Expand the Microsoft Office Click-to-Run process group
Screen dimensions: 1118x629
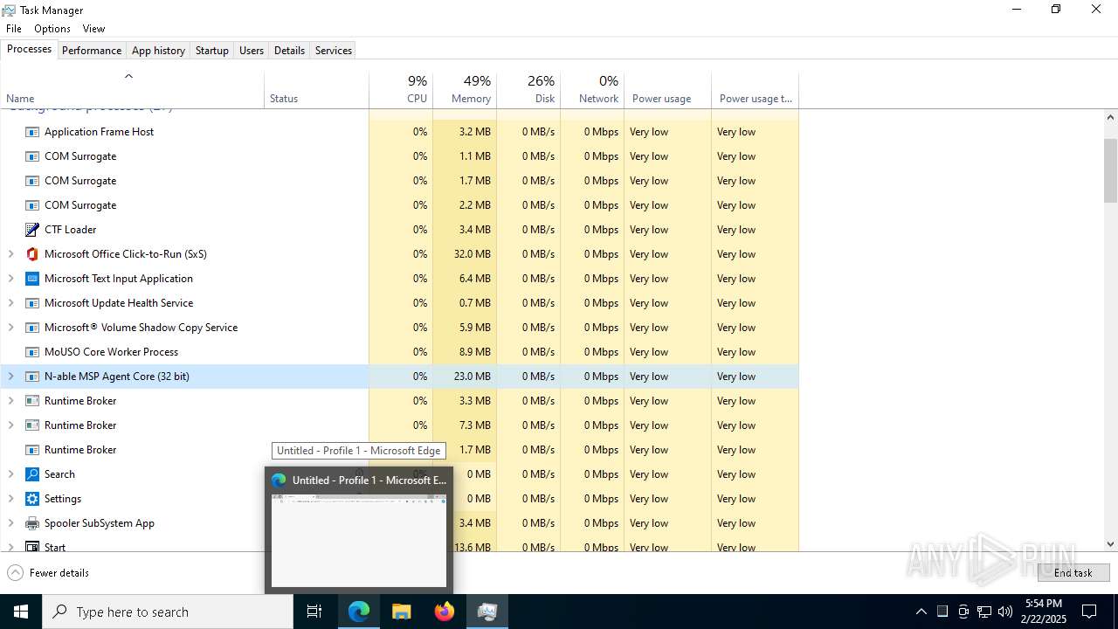[x=10, y=254]
